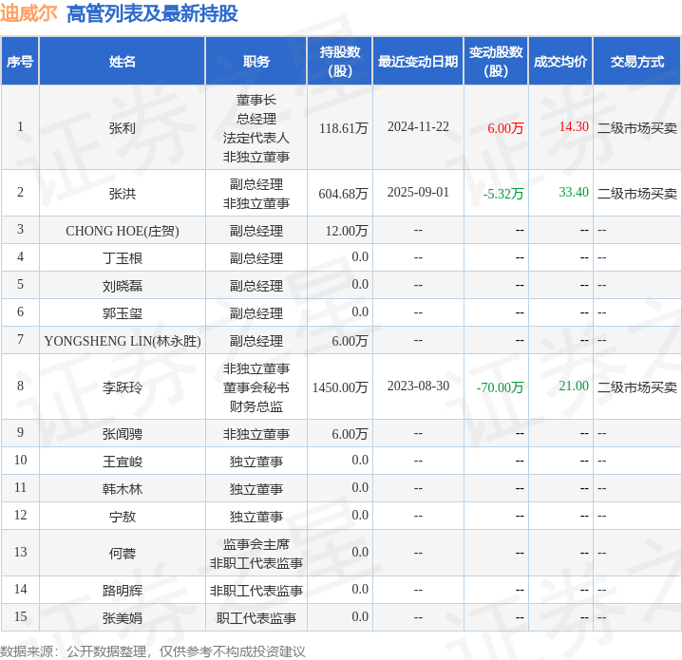
Task: Click the name 王宜峻
Action: [123, 462]
